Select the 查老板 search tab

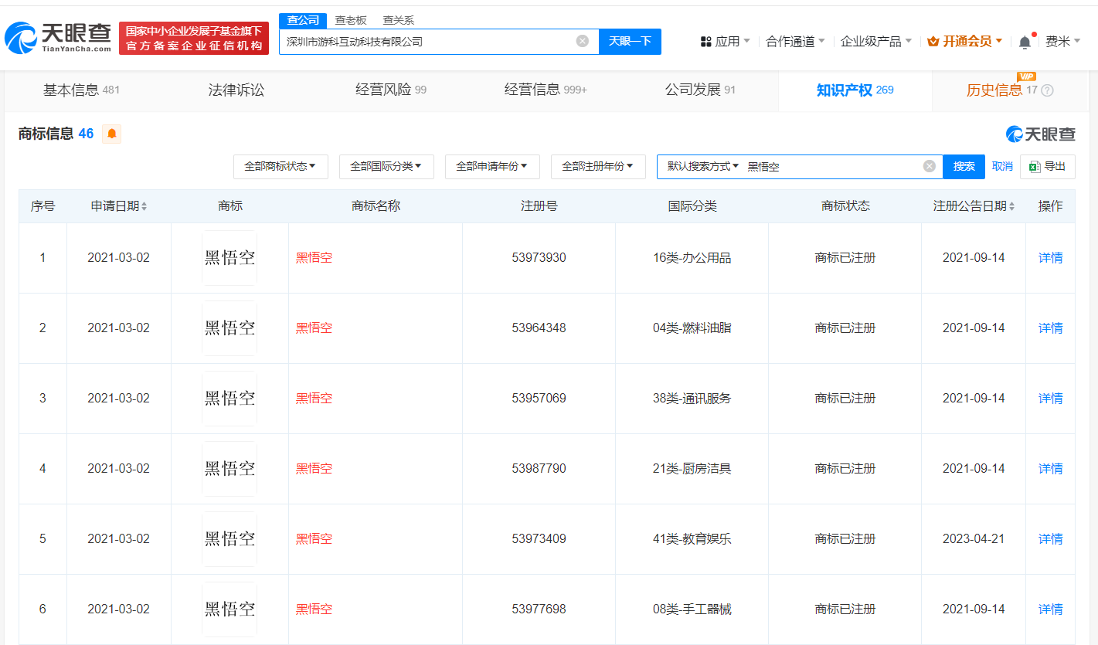[350, 20]
